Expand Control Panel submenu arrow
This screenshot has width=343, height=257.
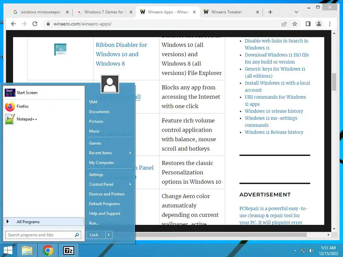click(130, 184)
